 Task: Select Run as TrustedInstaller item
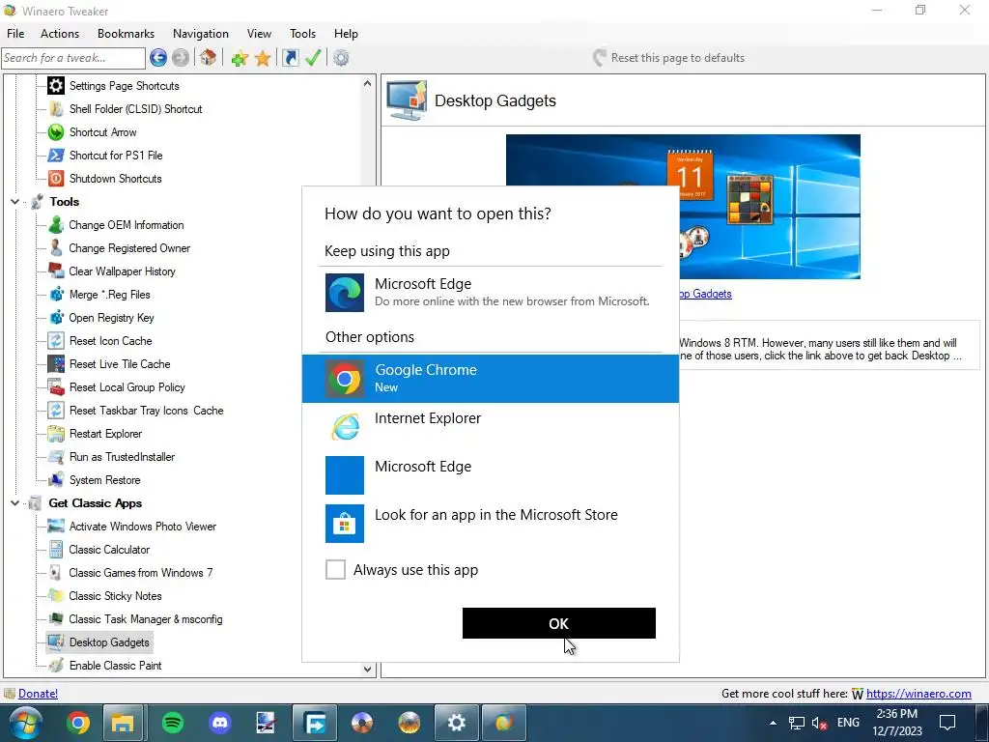coord(122,457)
